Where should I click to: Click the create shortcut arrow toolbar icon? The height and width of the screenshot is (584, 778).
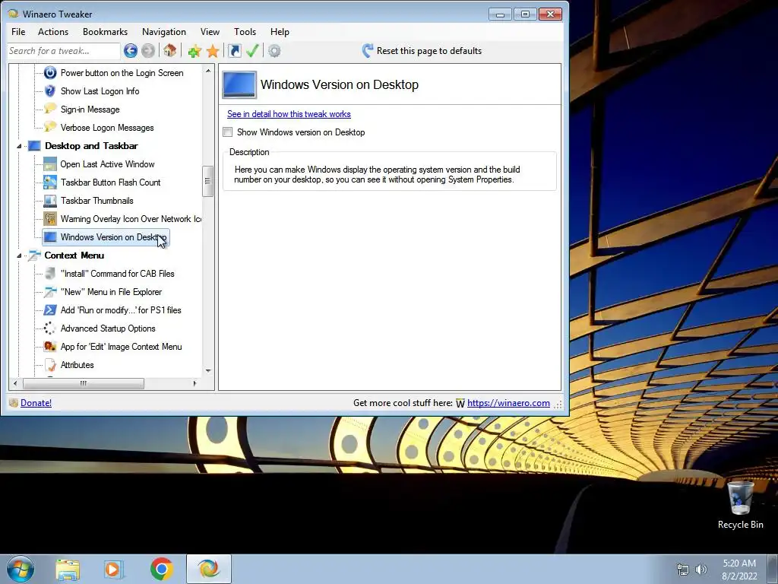click(x=234, y=51)
